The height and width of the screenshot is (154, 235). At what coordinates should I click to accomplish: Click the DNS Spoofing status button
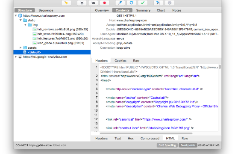pos(167,145)
